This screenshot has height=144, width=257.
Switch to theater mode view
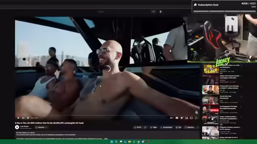tap(191, 118)
